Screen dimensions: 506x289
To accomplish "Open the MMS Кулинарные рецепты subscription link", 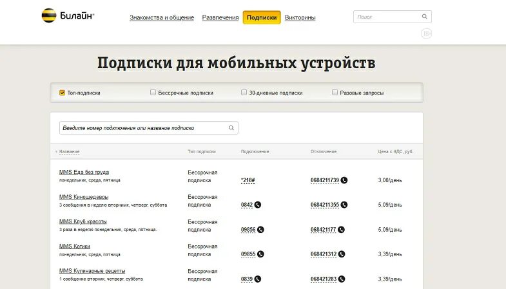I will 92,270.
